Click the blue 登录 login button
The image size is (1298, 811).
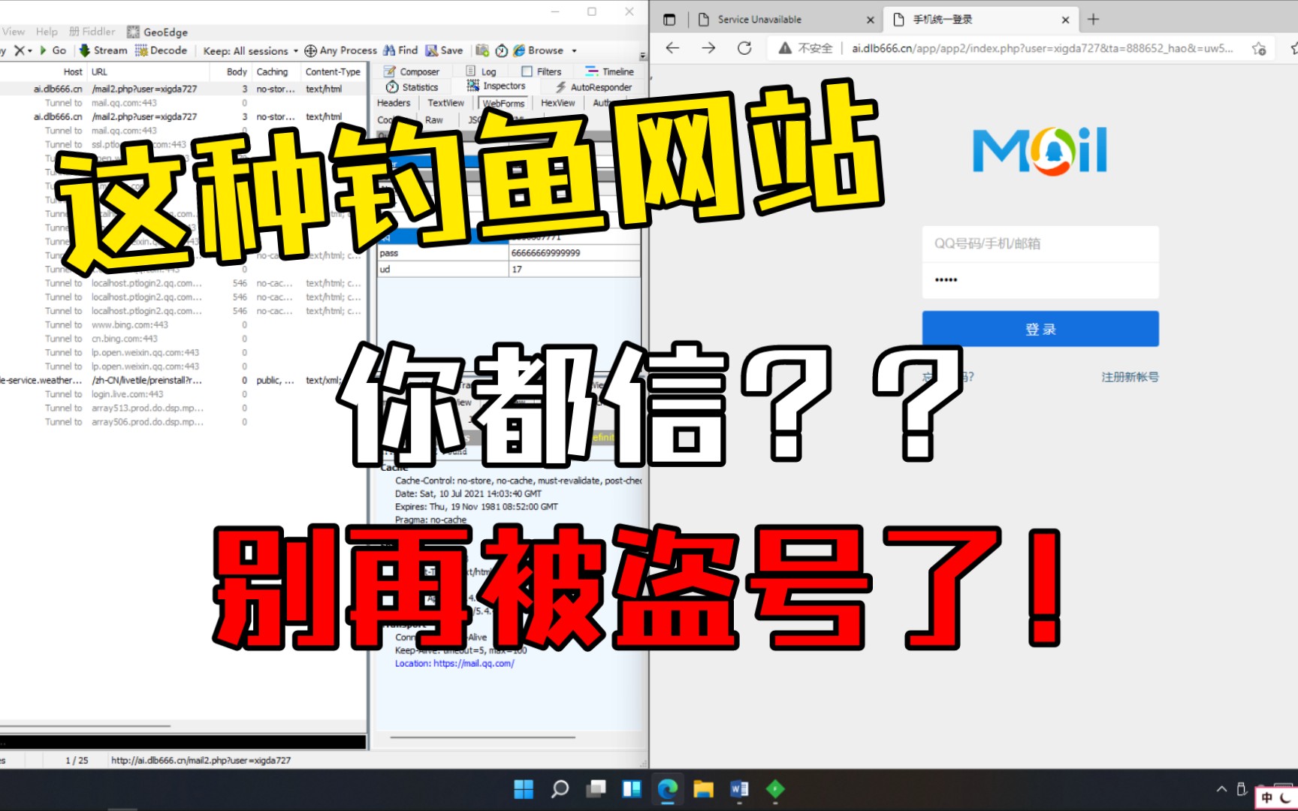pos(1040,329)
